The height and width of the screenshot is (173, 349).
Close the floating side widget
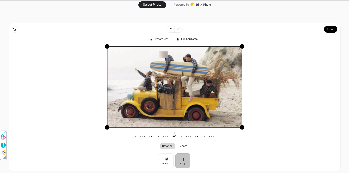[5, 132]
